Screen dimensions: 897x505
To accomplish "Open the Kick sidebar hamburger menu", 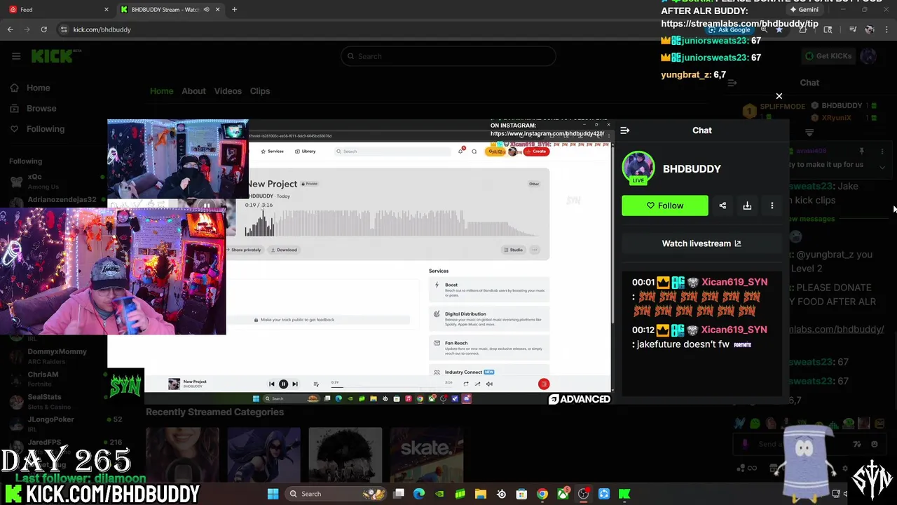I will [16, 56].
